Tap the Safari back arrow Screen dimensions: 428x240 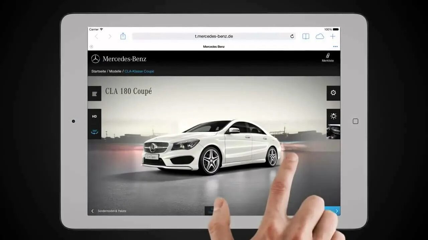coord(97,36)
